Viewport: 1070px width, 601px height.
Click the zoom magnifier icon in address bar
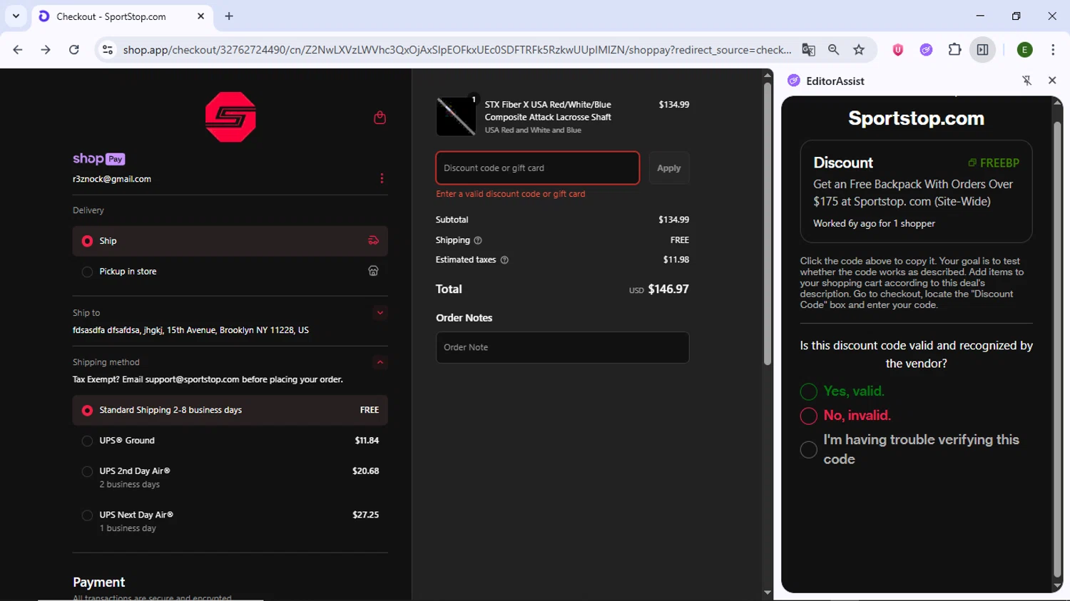833,49
